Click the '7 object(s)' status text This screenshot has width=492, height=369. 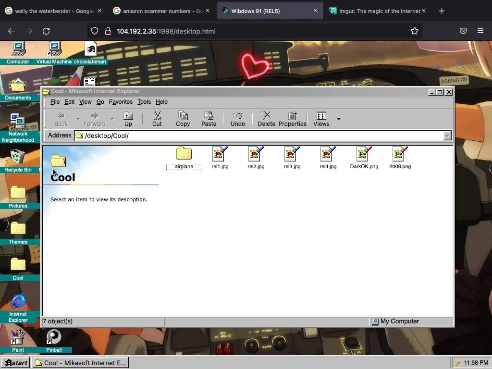coord(58,321)
